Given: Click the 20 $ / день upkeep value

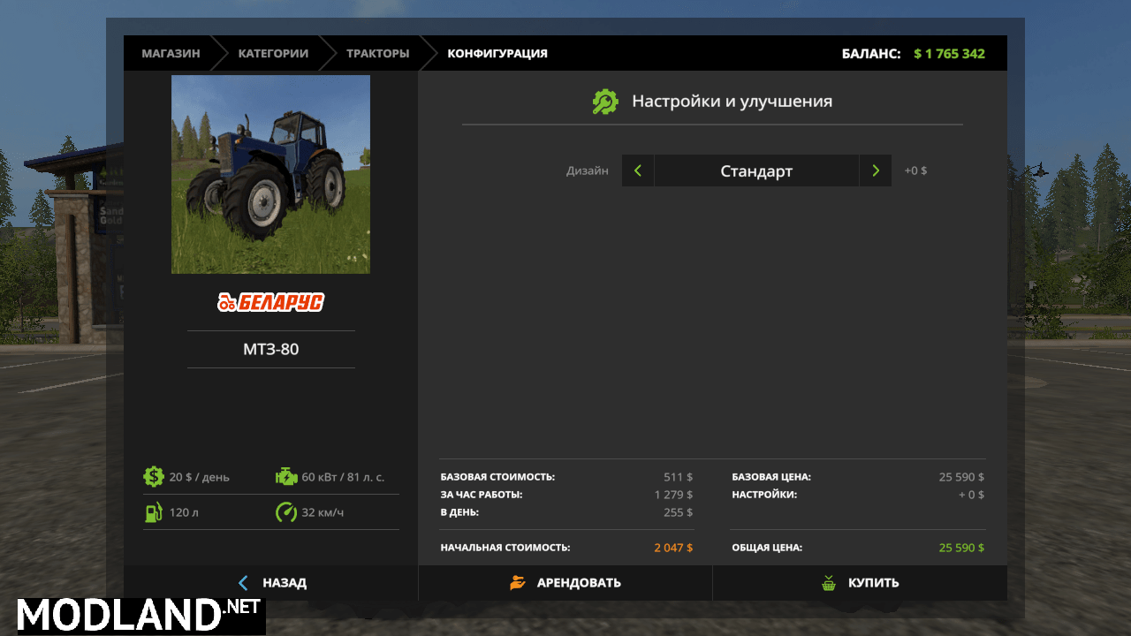Looking at the screenshot, I should pyautogui.click(x=199, y=477).
